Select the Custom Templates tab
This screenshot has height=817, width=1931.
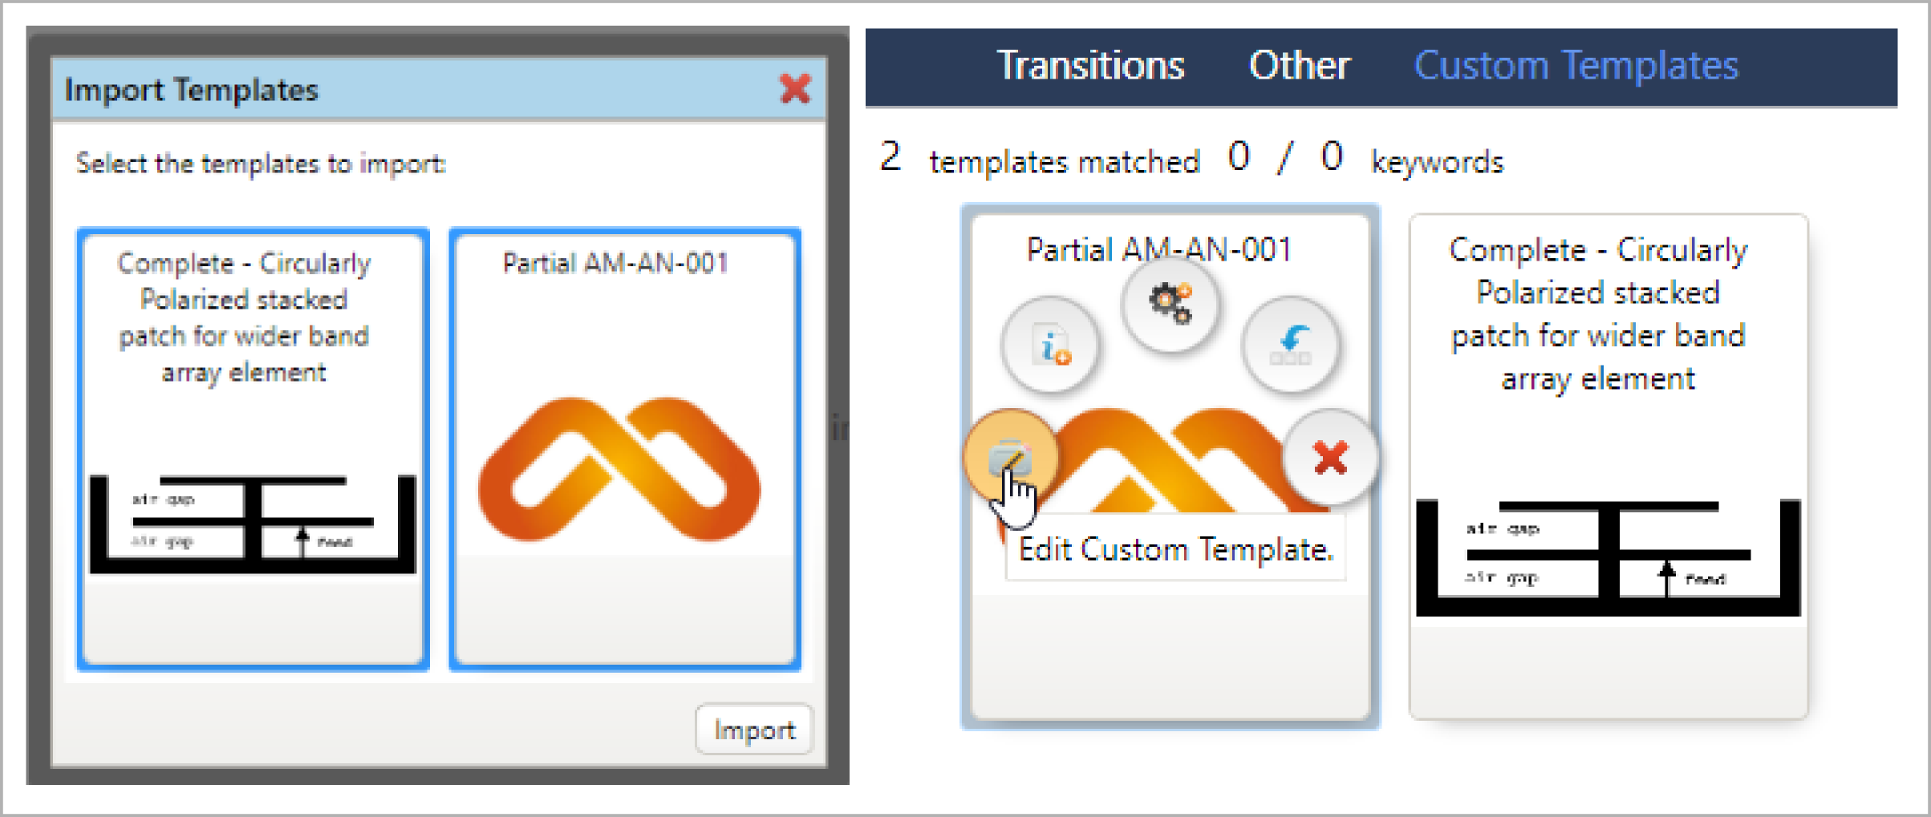click(x=1576, y=66)
